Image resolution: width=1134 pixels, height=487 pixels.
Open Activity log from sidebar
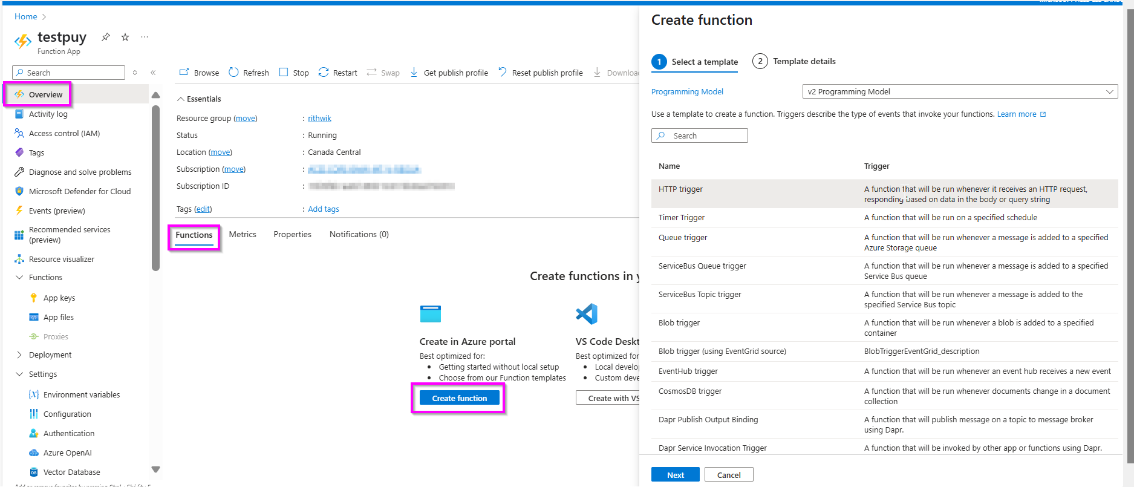tap(48, 114)
